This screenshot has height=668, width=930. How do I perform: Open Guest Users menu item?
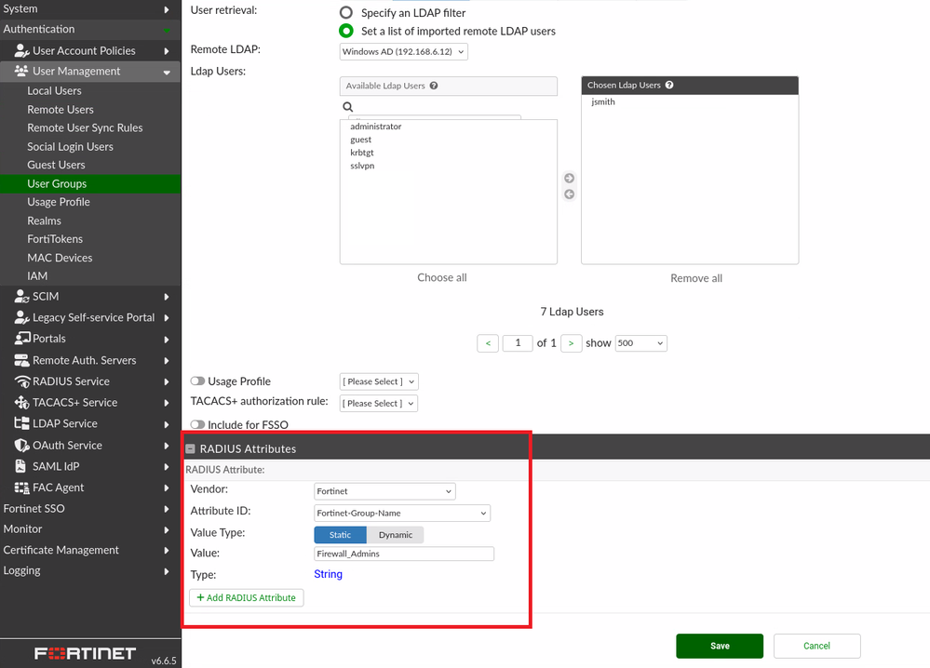click(x=57, y=165)
